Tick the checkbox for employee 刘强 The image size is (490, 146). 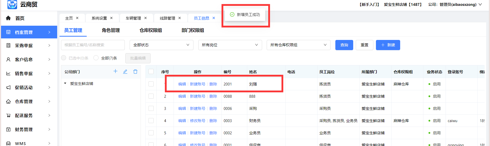[151, 84]
